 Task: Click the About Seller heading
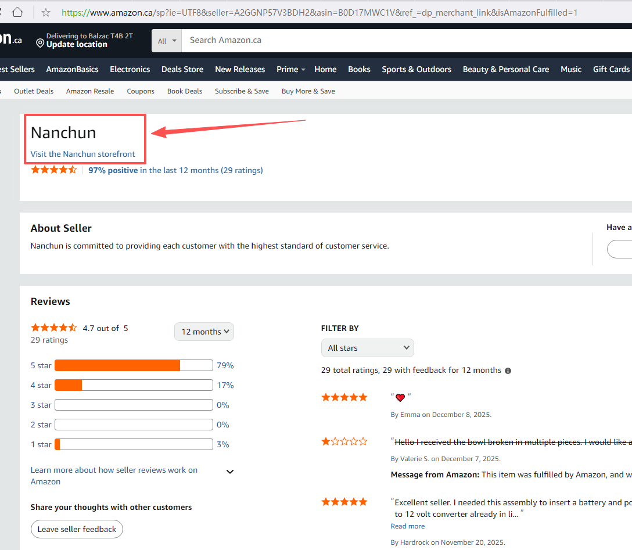click(x=61, y=228)
